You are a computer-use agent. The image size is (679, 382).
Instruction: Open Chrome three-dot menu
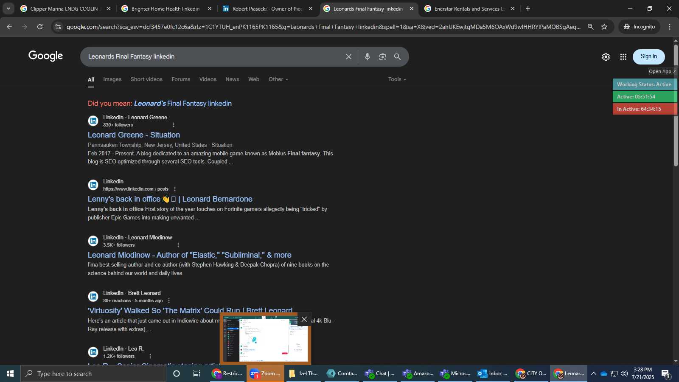click(x=670, y=27)
